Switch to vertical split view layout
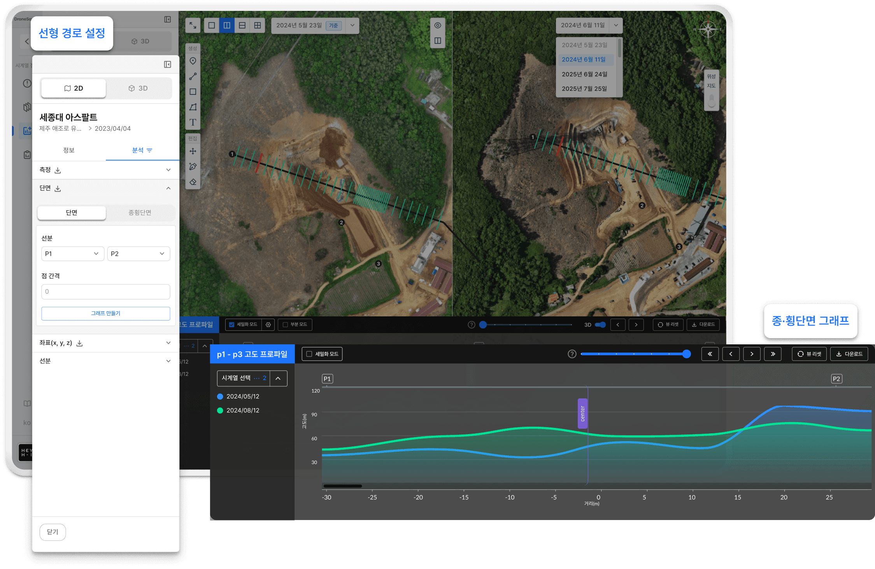Screen dimensions: 875x569 227,26
